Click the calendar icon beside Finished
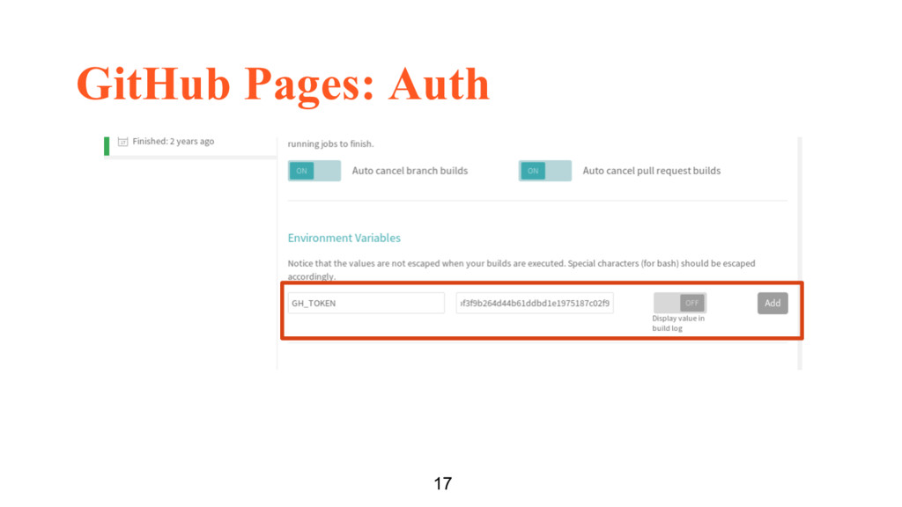Screen dimensions: 902x507 [122, 142]
